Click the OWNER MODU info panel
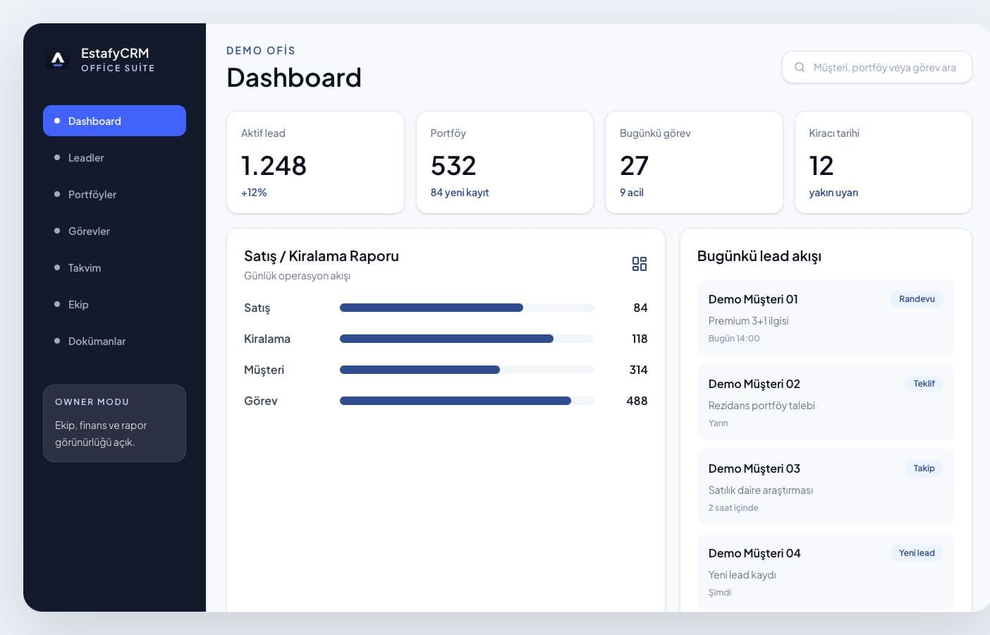Image resolution: width=990 pixels, height=635 pixels. click(x=114, y=423)
